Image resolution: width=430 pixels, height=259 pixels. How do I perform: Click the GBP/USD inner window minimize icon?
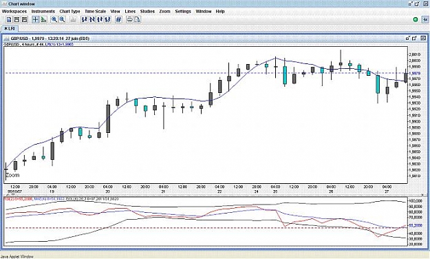pyautogui.click(x=408, y=39)
